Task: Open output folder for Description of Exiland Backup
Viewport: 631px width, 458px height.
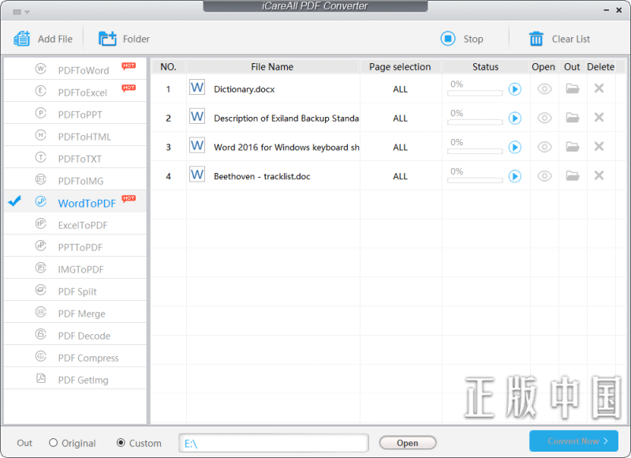Action: tap(573, 117)
